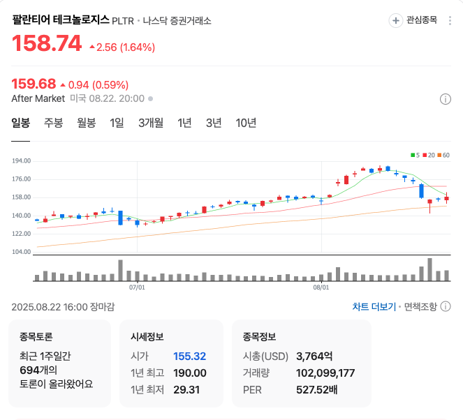
Task: Click the PLTR ticker symbol
Action: coord(123,21)
